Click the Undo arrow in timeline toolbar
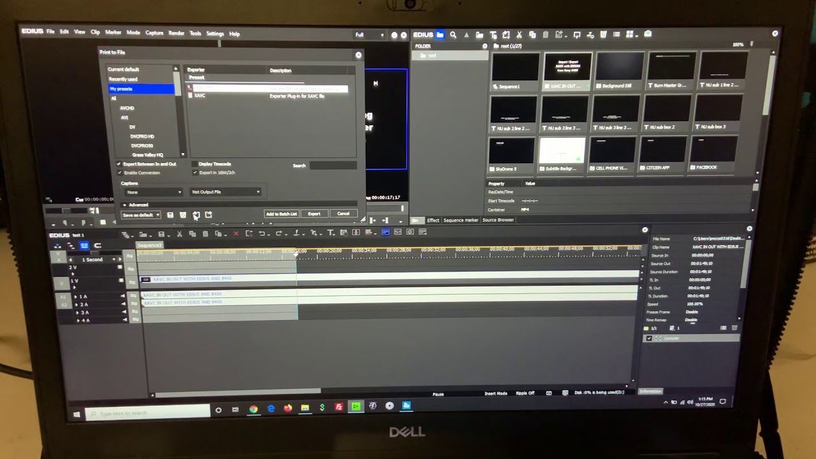This screenshot has width=816, height=459. click(x=261, y=233)
